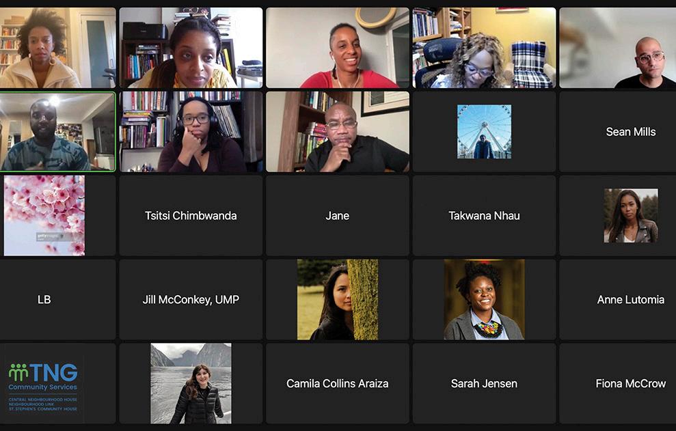
Task: Select the Camila Collins Araiza tile
Action: [x=338, y=383]
